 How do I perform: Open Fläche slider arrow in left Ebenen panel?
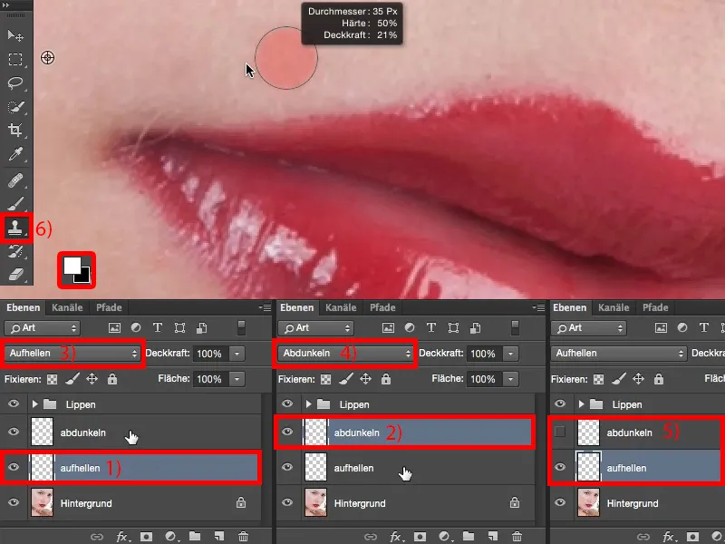point(237,379)
